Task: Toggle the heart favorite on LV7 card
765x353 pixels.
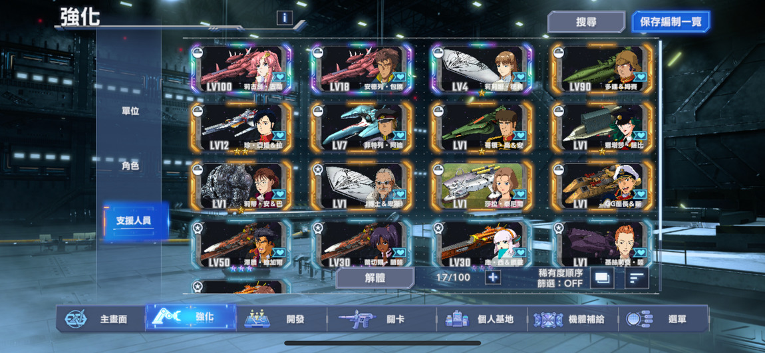Action: coord(400,135)
